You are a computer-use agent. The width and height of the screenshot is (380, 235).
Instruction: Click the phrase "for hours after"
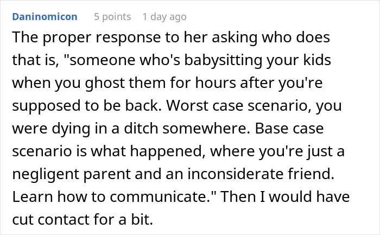222,83
